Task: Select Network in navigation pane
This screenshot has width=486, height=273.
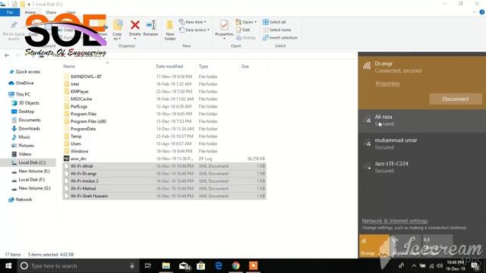Action: (x=21, y=199)
